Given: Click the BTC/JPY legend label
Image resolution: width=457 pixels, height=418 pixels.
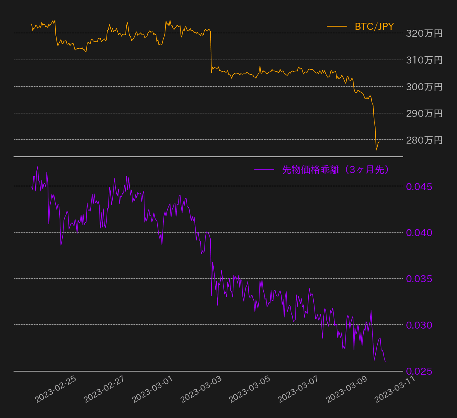Looking at the screenshot, I should (x=374, y=26).
